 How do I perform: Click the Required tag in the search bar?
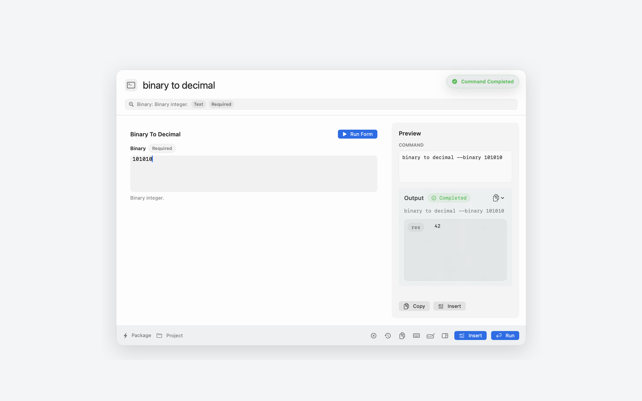[221, 104]
